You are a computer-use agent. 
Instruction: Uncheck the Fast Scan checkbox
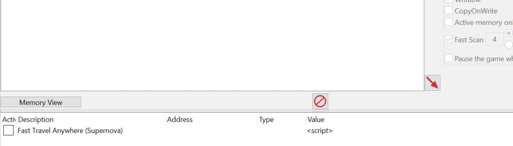[x=449, y=39]
